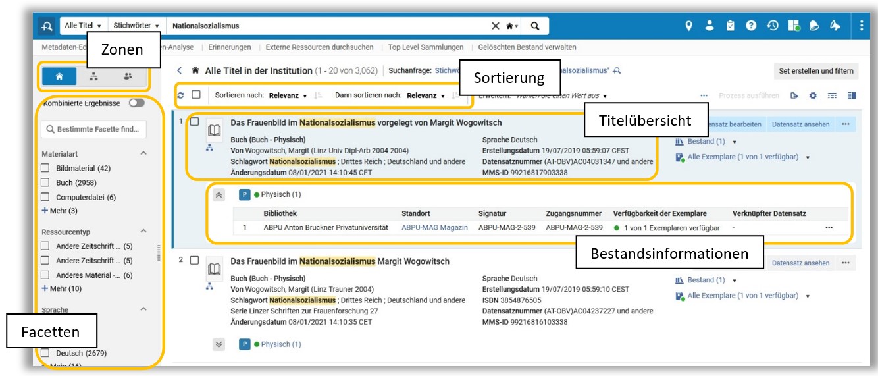
Task: Check the select-all results checkbox
Action: click(195, 95)
